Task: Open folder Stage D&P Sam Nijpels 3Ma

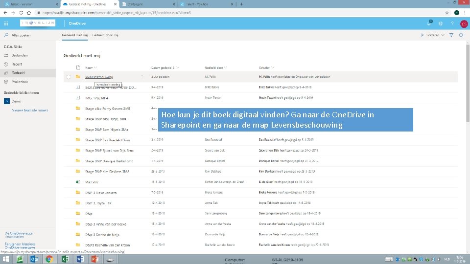Action: 106,129
